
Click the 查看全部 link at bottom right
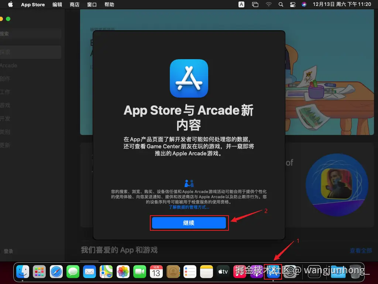tap(361, 250)
